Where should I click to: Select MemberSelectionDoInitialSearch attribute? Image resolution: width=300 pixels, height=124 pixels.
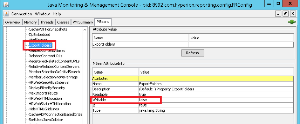[x=54, y=72]
